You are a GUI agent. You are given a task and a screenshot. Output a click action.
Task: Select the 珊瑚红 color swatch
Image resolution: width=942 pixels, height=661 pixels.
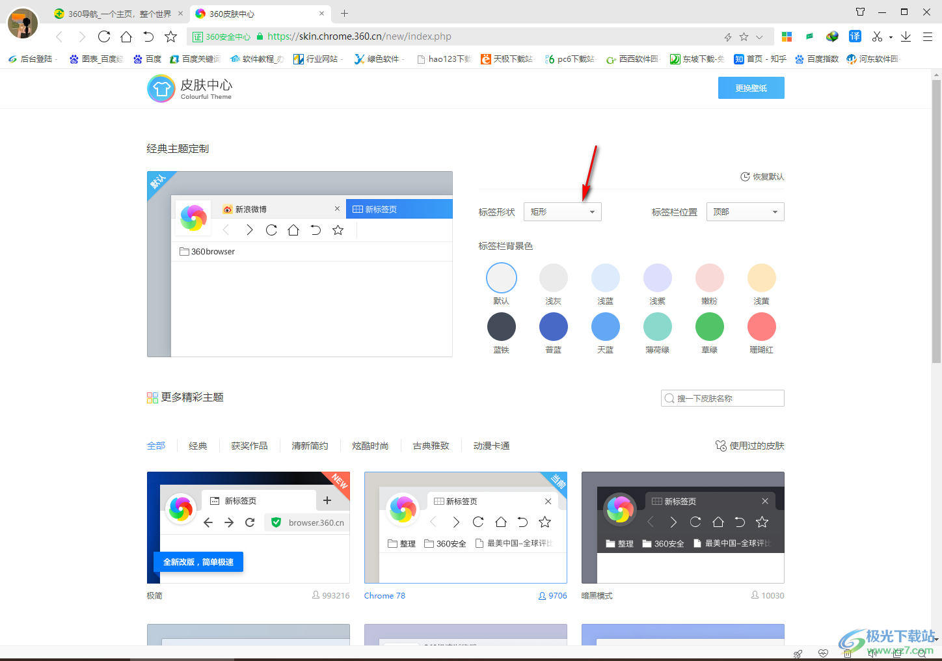[761, 327]
